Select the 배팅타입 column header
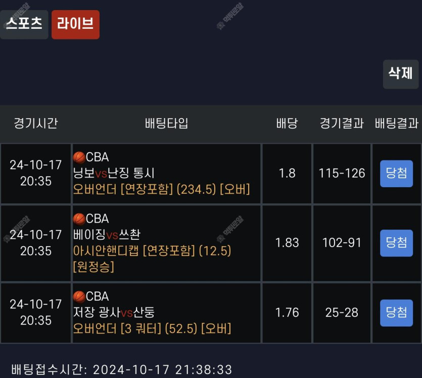This screenshot has height=378, width=422. tap(166, 123)
